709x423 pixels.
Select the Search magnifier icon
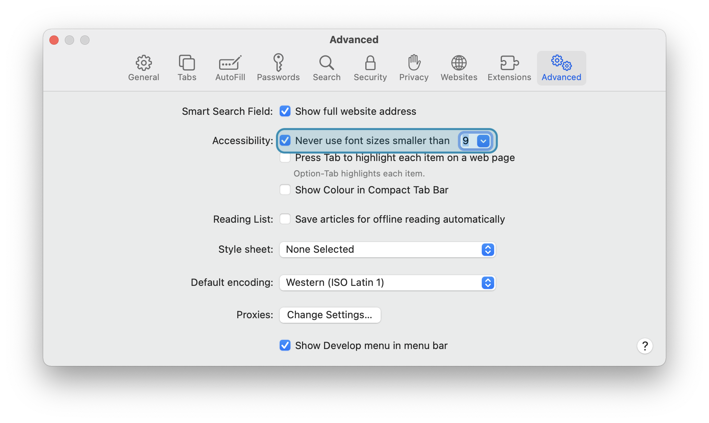coord(326,68)
